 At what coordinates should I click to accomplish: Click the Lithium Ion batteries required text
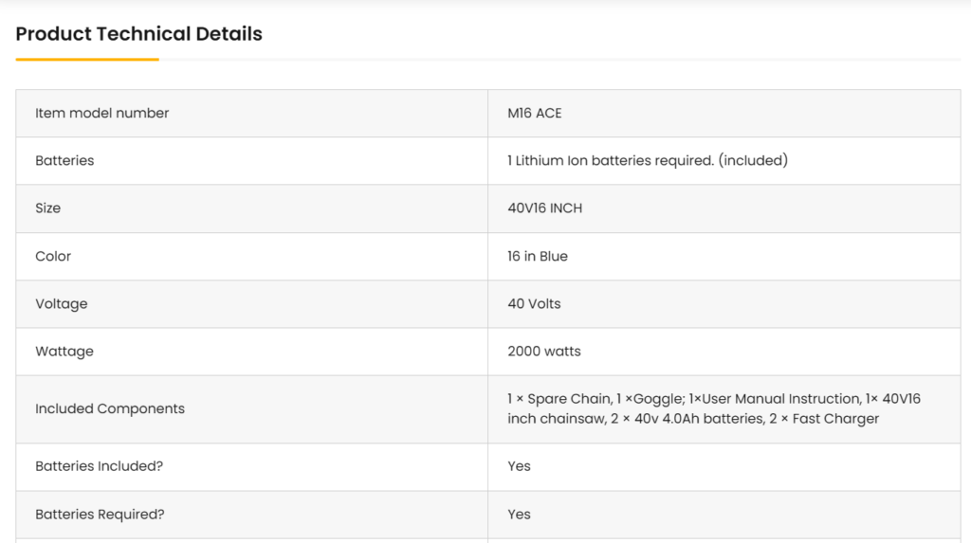(648, 160)
